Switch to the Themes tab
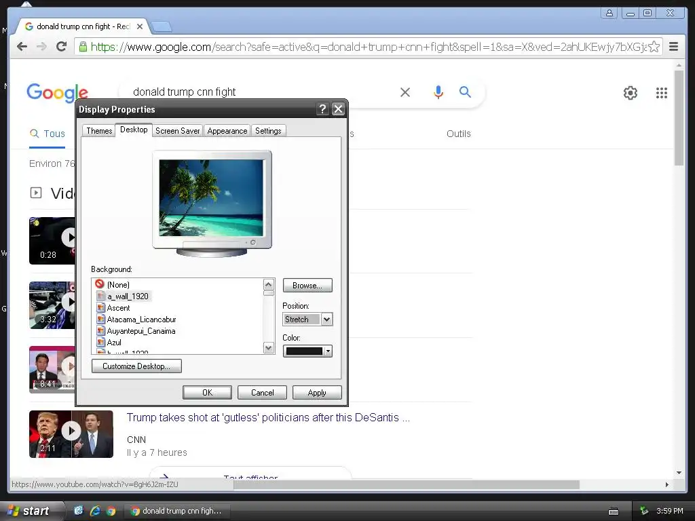This screenshot has height=521, width=695. 99,131
